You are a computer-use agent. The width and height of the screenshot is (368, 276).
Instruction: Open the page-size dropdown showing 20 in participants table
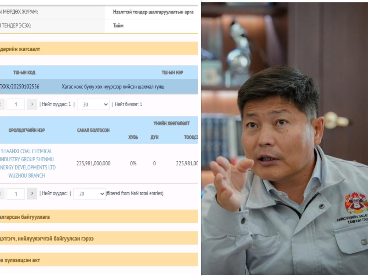point(90,194)
